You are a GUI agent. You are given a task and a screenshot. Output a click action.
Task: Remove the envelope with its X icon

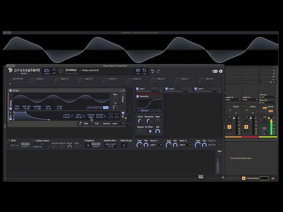pyautogui.click(x=11, y=113)
